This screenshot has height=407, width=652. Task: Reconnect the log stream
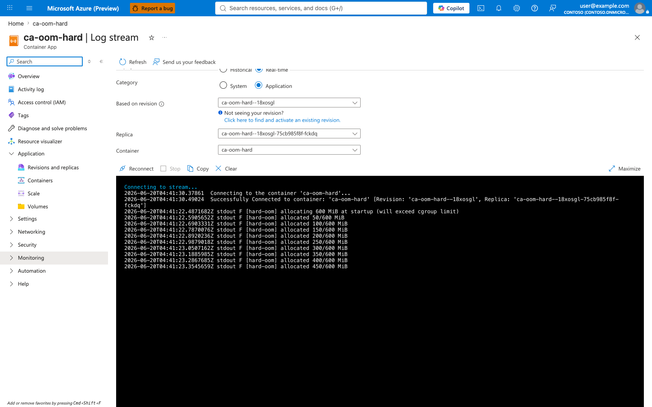click(x=137, y=168)
